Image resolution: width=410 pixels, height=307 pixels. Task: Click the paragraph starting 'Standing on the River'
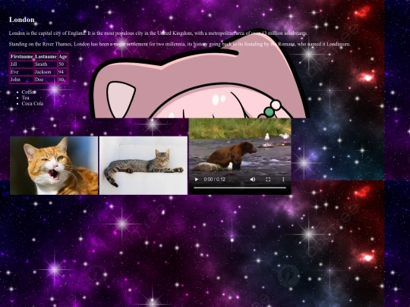click(179, 44)
